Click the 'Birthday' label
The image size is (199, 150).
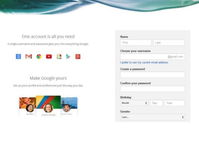[126, 97]
